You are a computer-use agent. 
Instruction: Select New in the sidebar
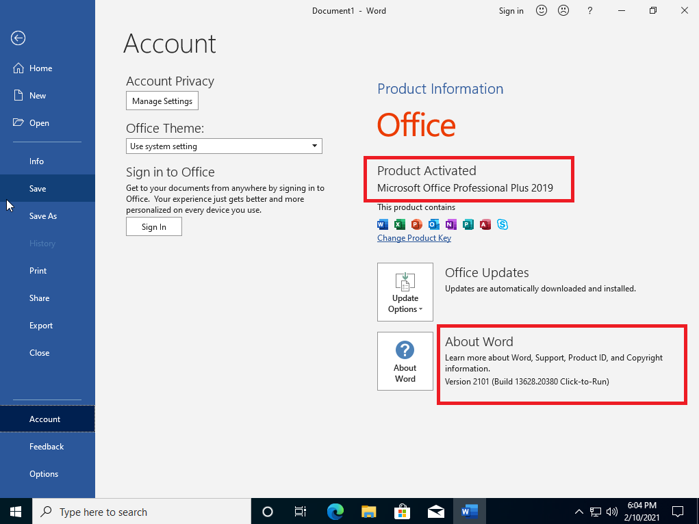tap(47, 95)
